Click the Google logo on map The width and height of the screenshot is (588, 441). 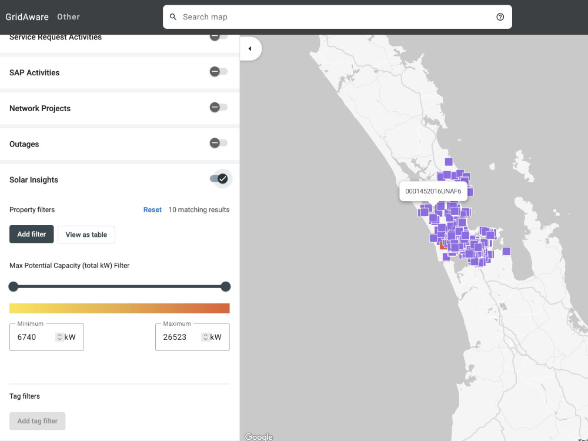259,436
